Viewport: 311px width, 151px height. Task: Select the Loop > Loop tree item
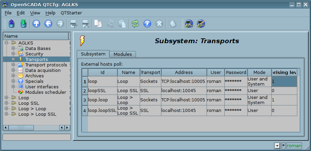click(x=32, y=109)
